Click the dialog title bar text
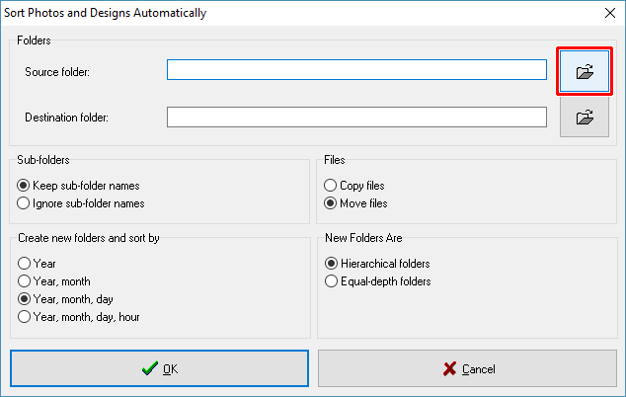The height and width of the screenshot is (397, 626). coord(105,13)
